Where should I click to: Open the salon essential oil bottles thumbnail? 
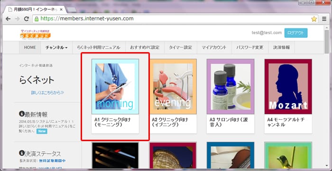point(231,87)
